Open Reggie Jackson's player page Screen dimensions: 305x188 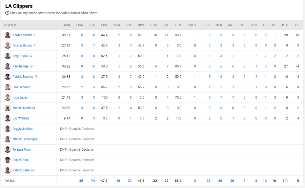point(23,129)
